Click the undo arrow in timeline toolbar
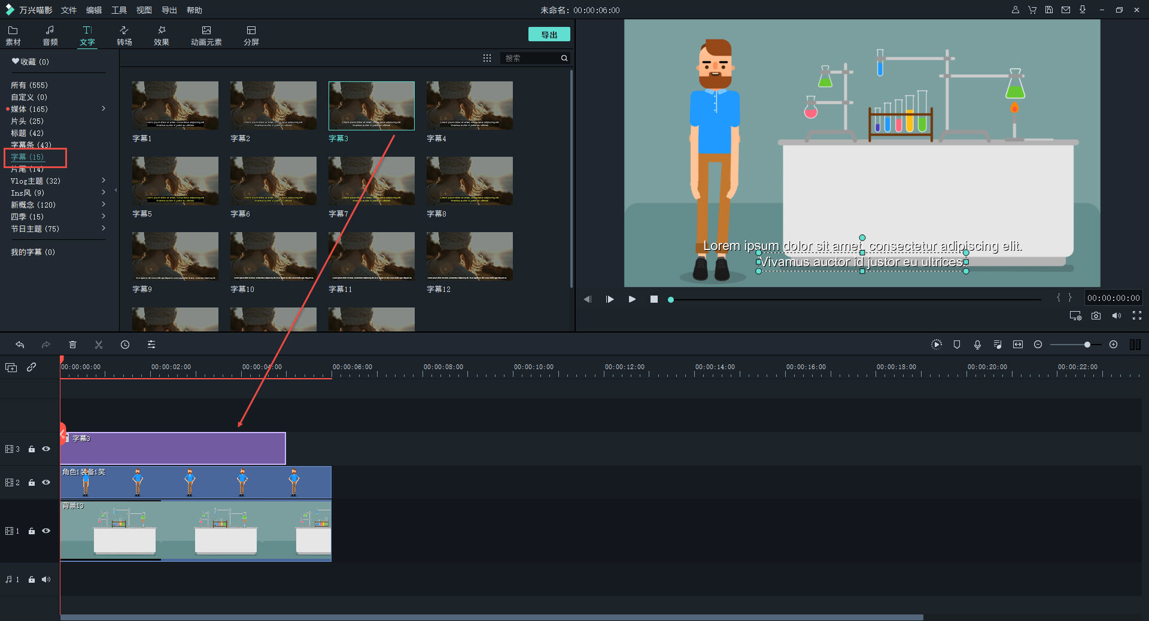Image resolution: width=1149 pixels, height=621 pixels. (x=20, y=345)
